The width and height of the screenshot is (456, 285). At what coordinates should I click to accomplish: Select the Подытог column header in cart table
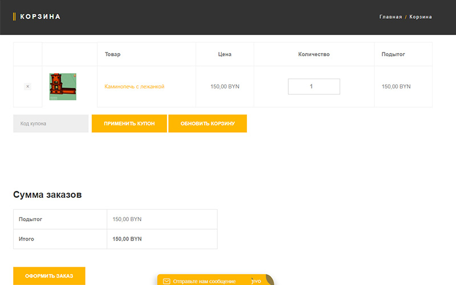click(393, 54)
